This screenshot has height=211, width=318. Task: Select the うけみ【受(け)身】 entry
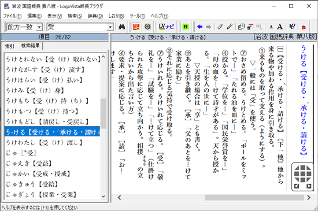click(35, 90)
